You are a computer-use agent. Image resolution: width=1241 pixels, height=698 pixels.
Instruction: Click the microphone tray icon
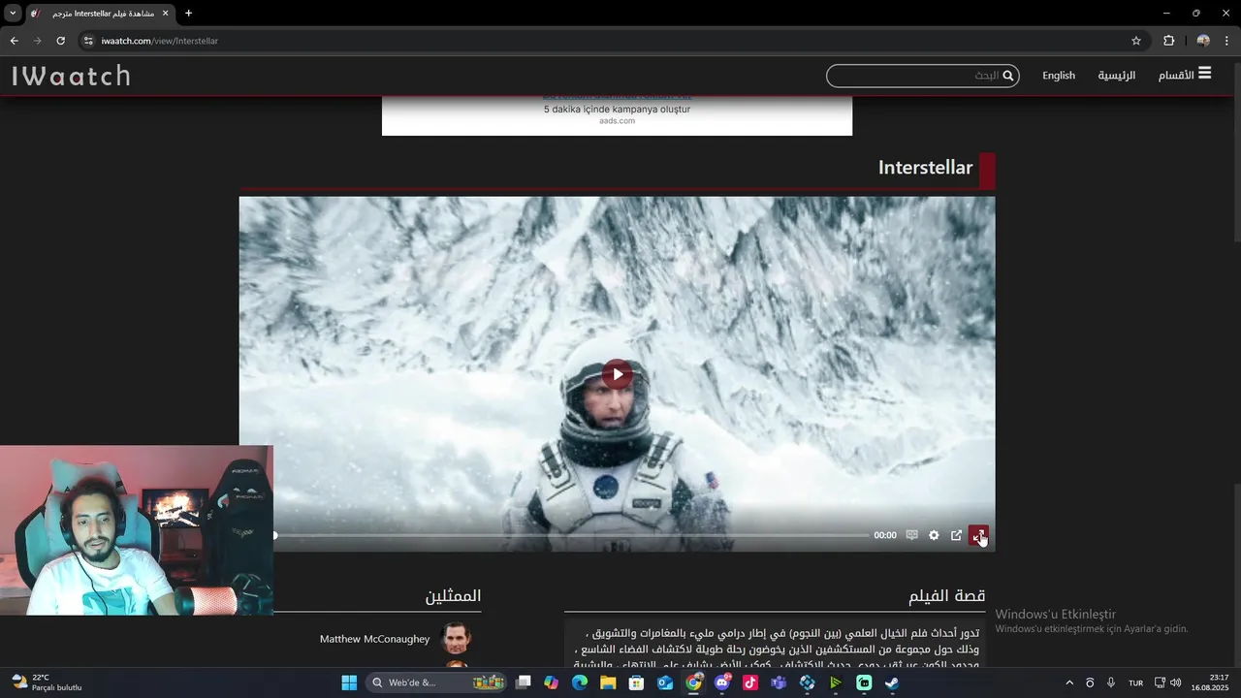click(x=1111, y=682)
